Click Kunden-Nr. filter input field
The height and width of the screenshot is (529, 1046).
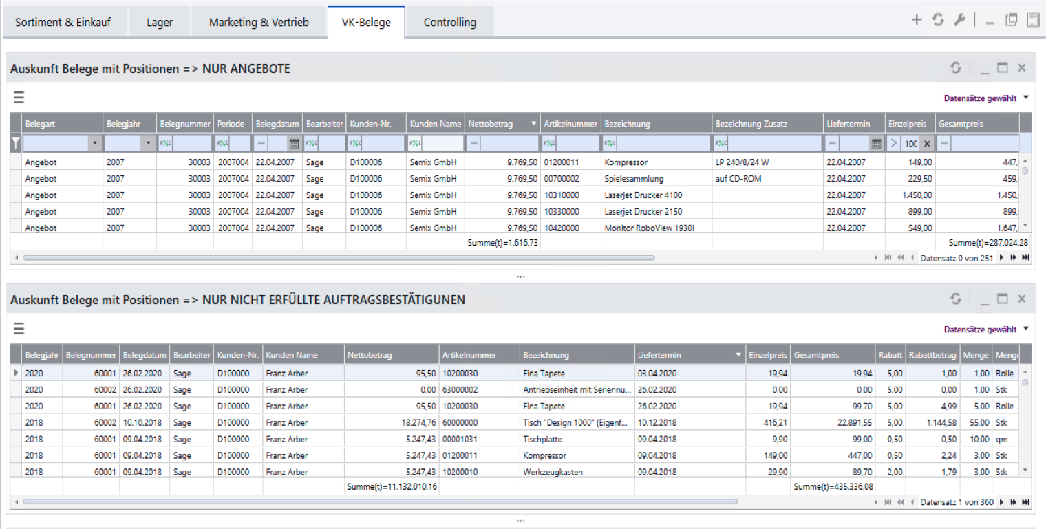tap(383, 143)
